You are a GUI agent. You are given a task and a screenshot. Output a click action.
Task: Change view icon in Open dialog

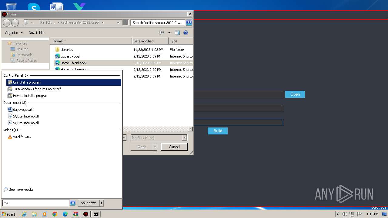coord(162,33)
